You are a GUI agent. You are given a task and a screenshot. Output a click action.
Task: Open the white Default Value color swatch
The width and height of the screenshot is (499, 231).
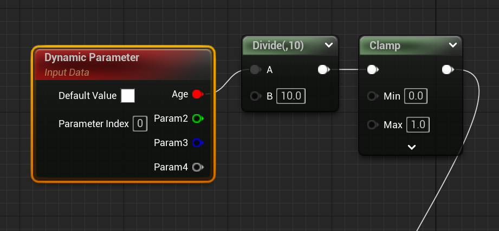click(x=128, y=96)
